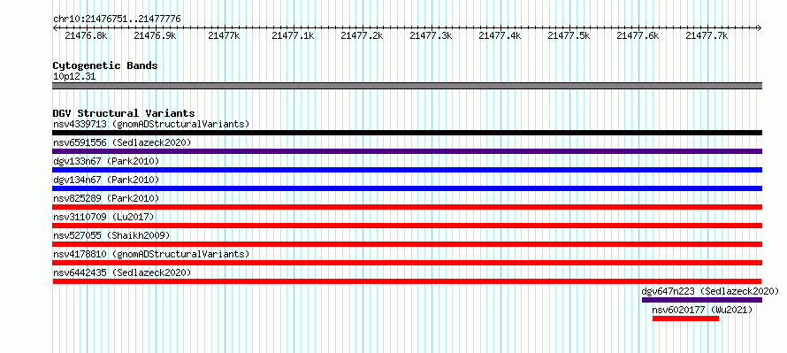This screenshot has width=787, height=353.
Task: Click the 21477.4k ruler tick label
Action: [x=500, y=35]
